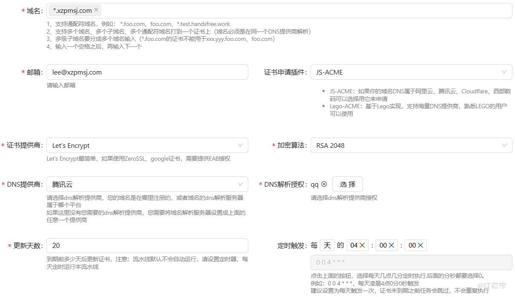Click inside the 域名 domain input box

[x=256, y=11]
